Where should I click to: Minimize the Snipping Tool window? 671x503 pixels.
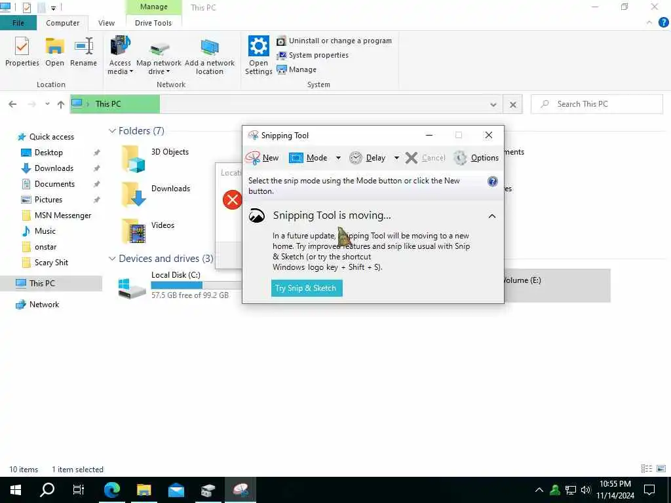pyautogui.click(x=429, y=135)
